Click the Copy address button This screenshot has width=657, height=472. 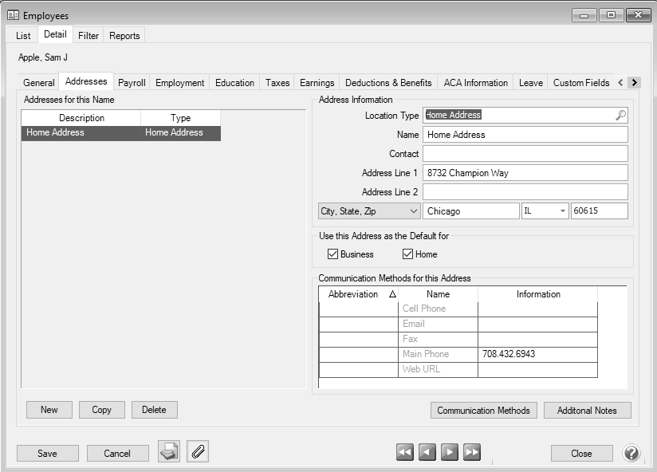tap(102, 410)
